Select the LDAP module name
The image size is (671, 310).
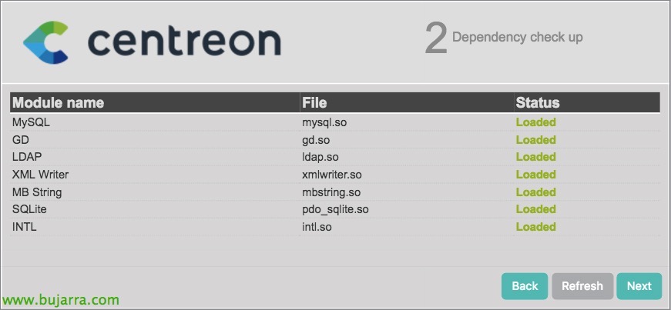[x=27, y=157]
